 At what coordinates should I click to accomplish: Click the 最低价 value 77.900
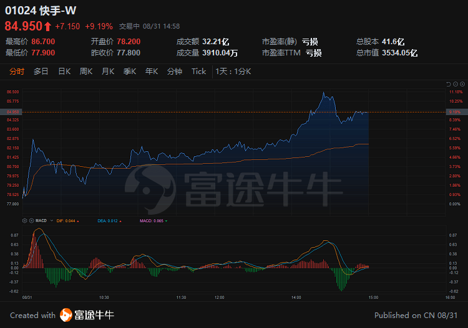[x=43, y=53]
